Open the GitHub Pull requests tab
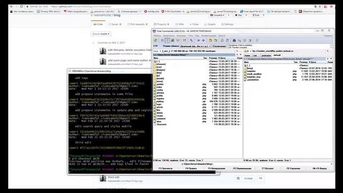The image size is (343, 193). [x=138, y=24]
